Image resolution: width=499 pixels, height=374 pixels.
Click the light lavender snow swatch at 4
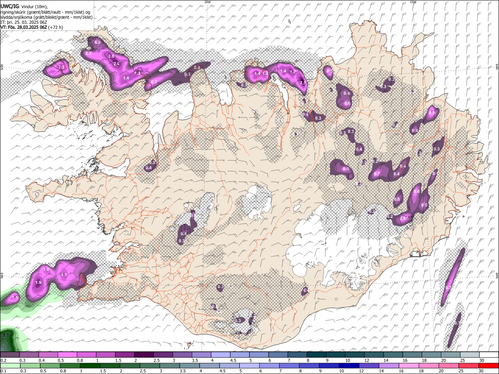point(220,355)
